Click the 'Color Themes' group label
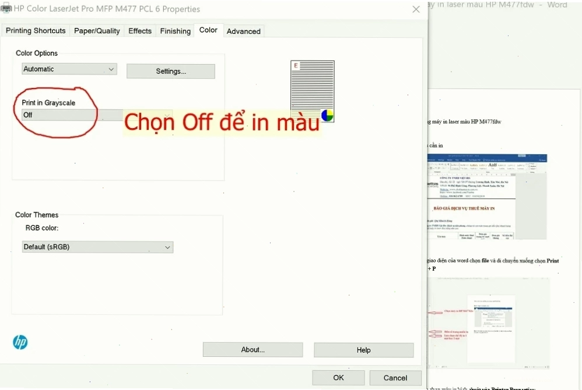This screenshot has width=582, height=390. click(x=37, y=215)
